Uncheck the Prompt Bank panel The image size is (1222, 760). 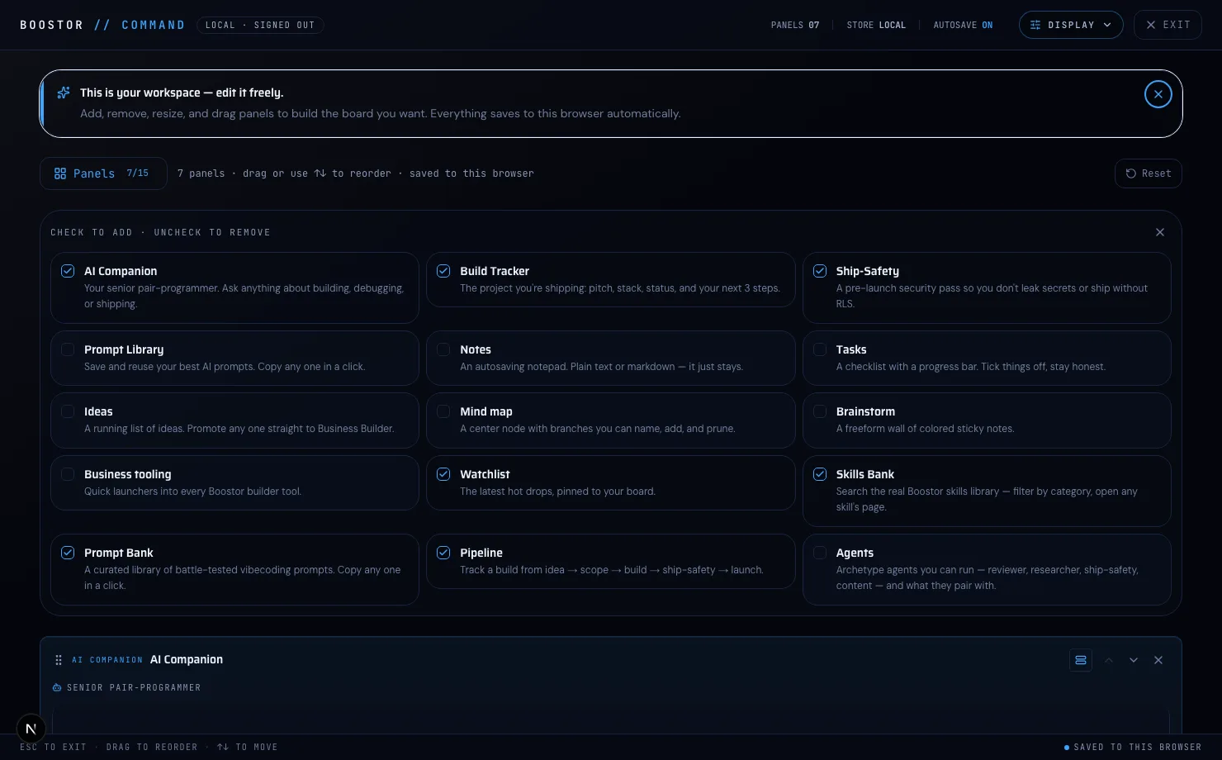(68, 553)
